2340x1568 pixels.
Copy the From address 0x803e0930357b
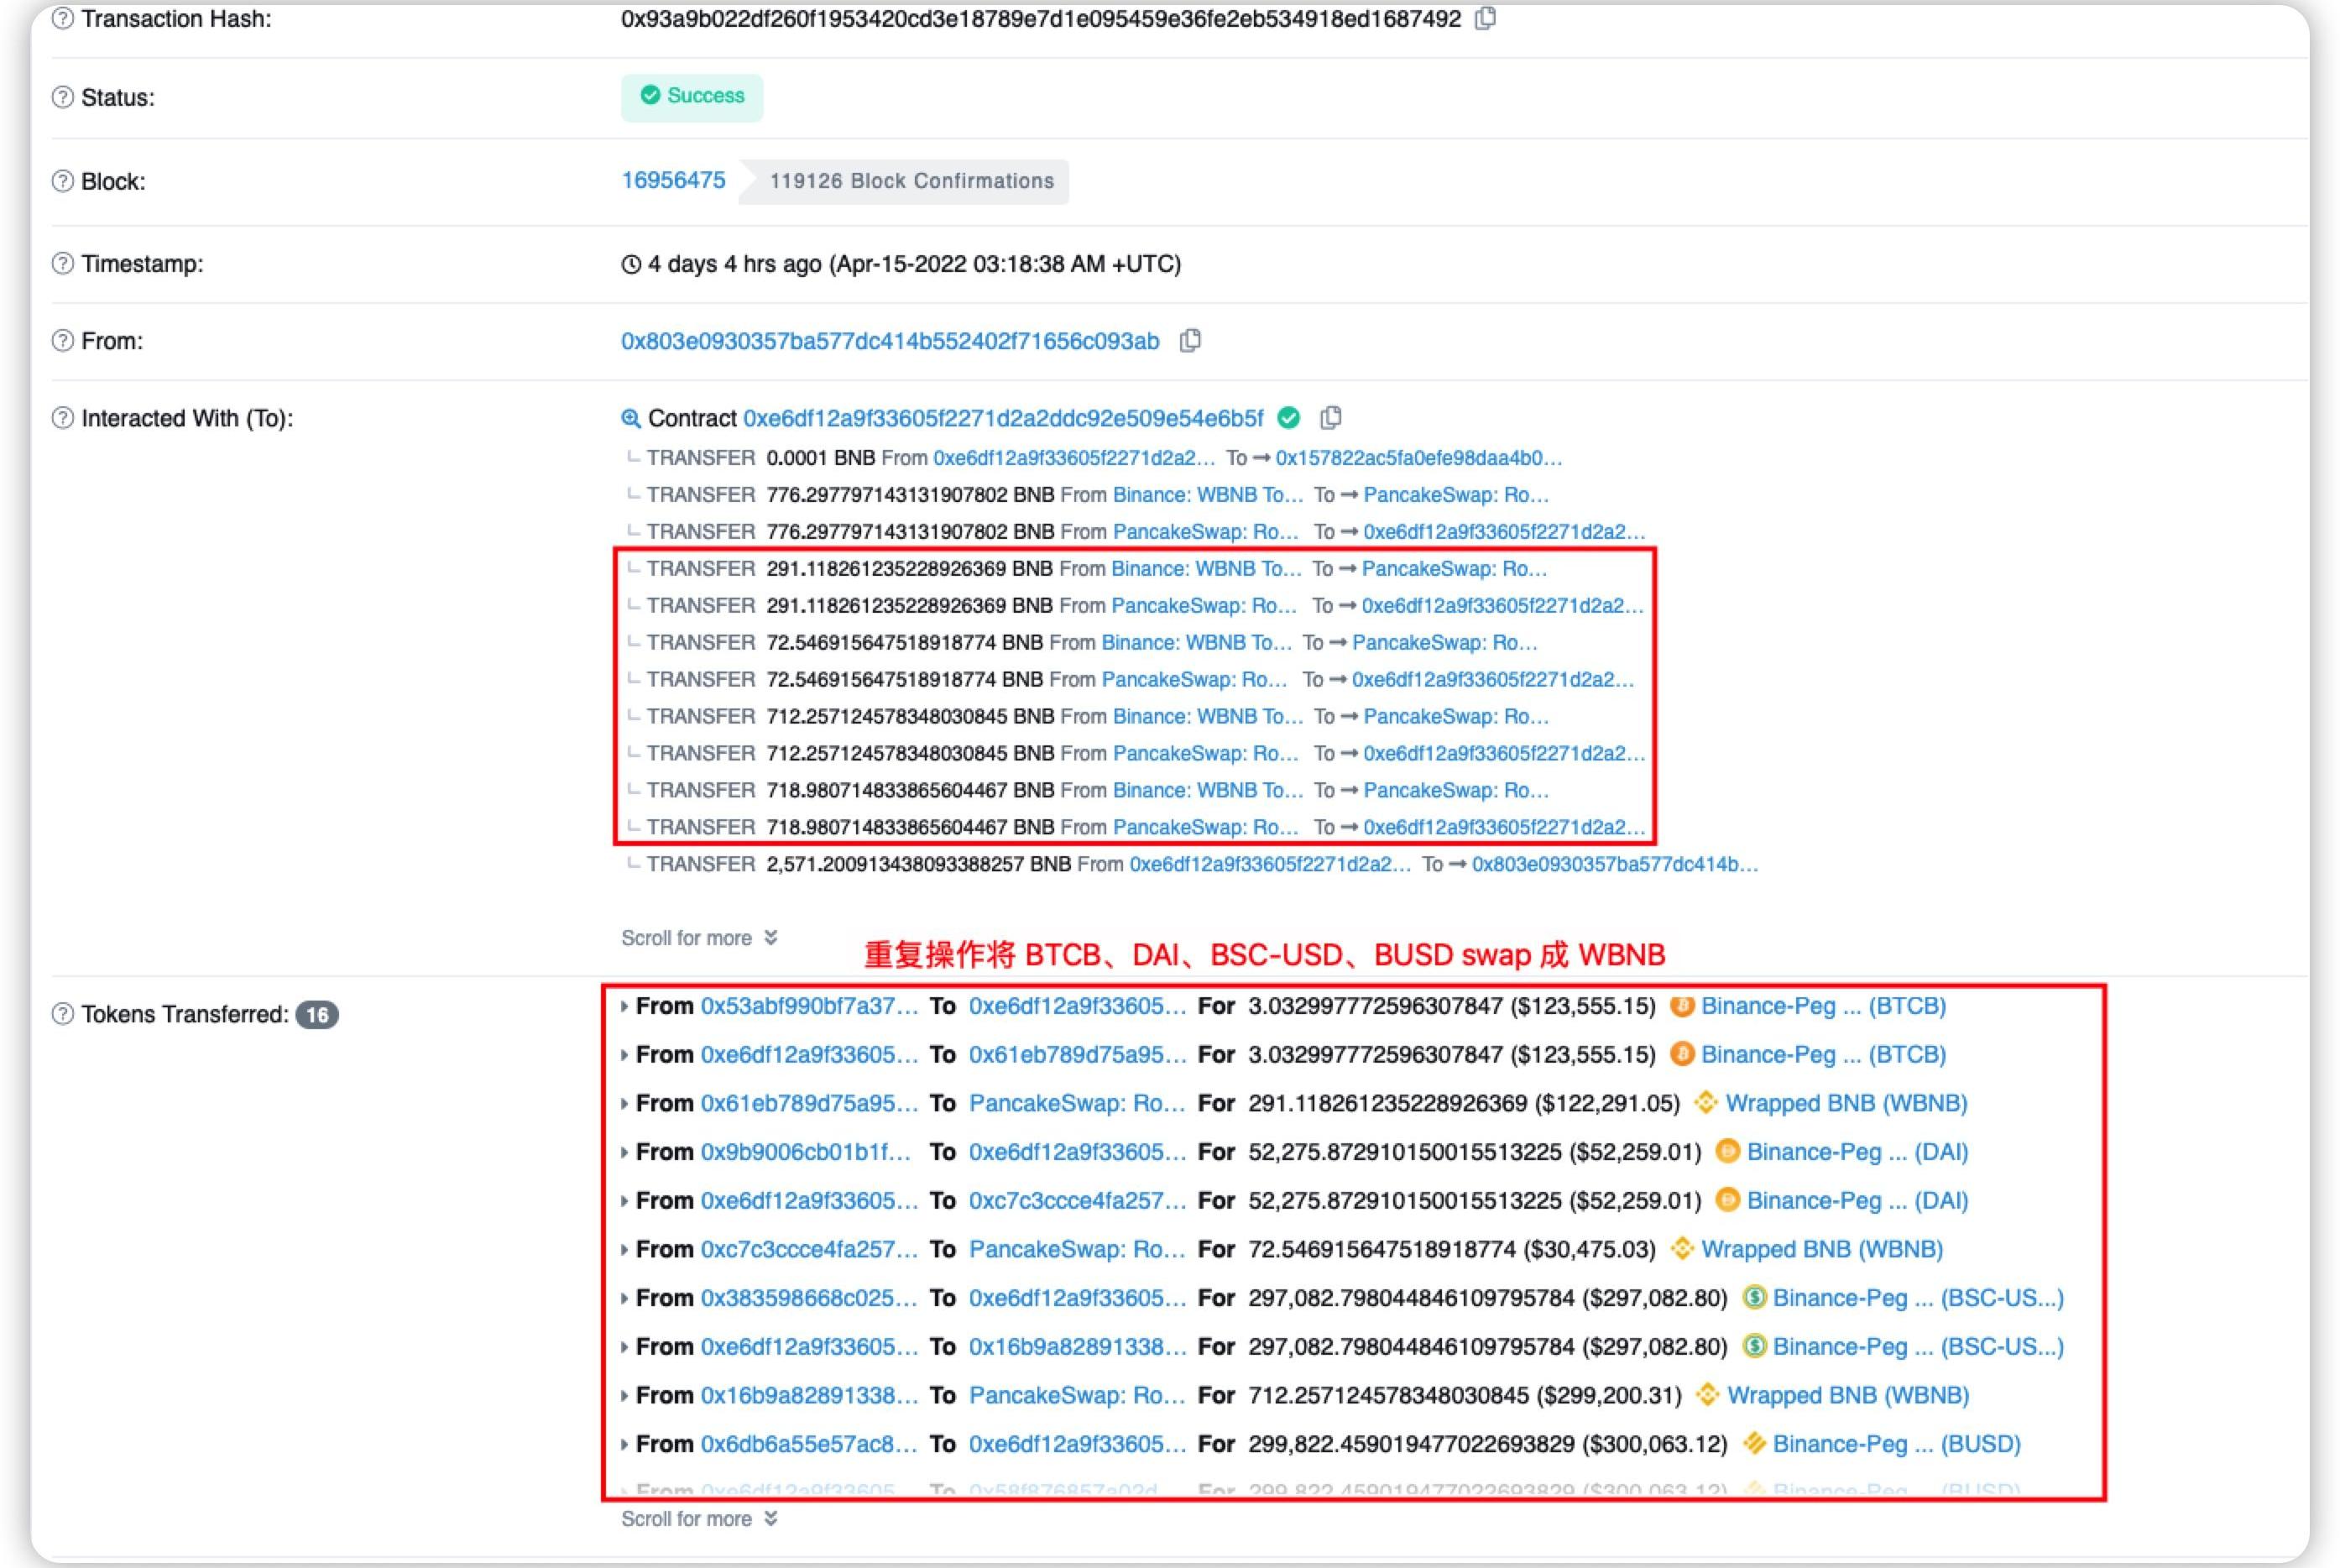[1190, 341]
